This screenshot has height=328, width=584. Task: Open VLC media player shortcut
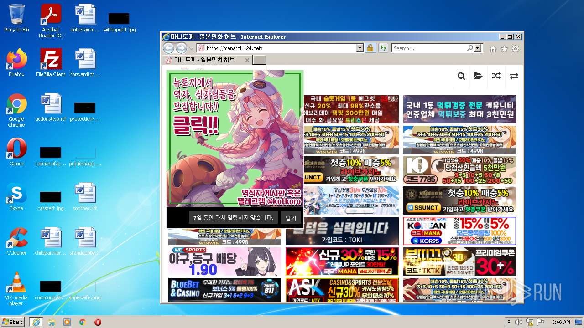point(16,289)
